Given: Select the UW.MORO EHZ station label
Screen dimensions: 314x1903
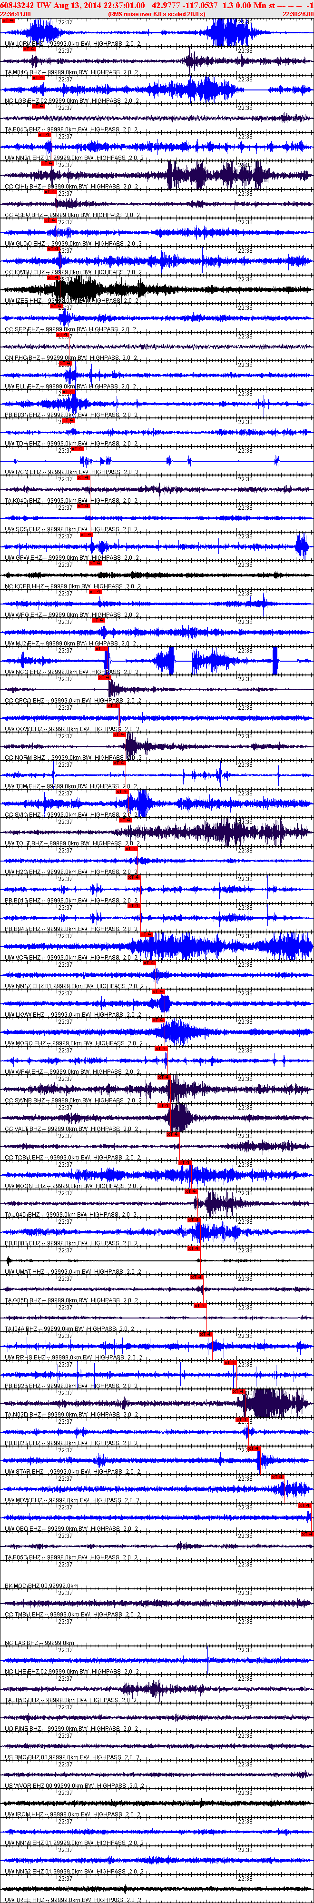Looking at the screenshot, I should point(72,1044).
